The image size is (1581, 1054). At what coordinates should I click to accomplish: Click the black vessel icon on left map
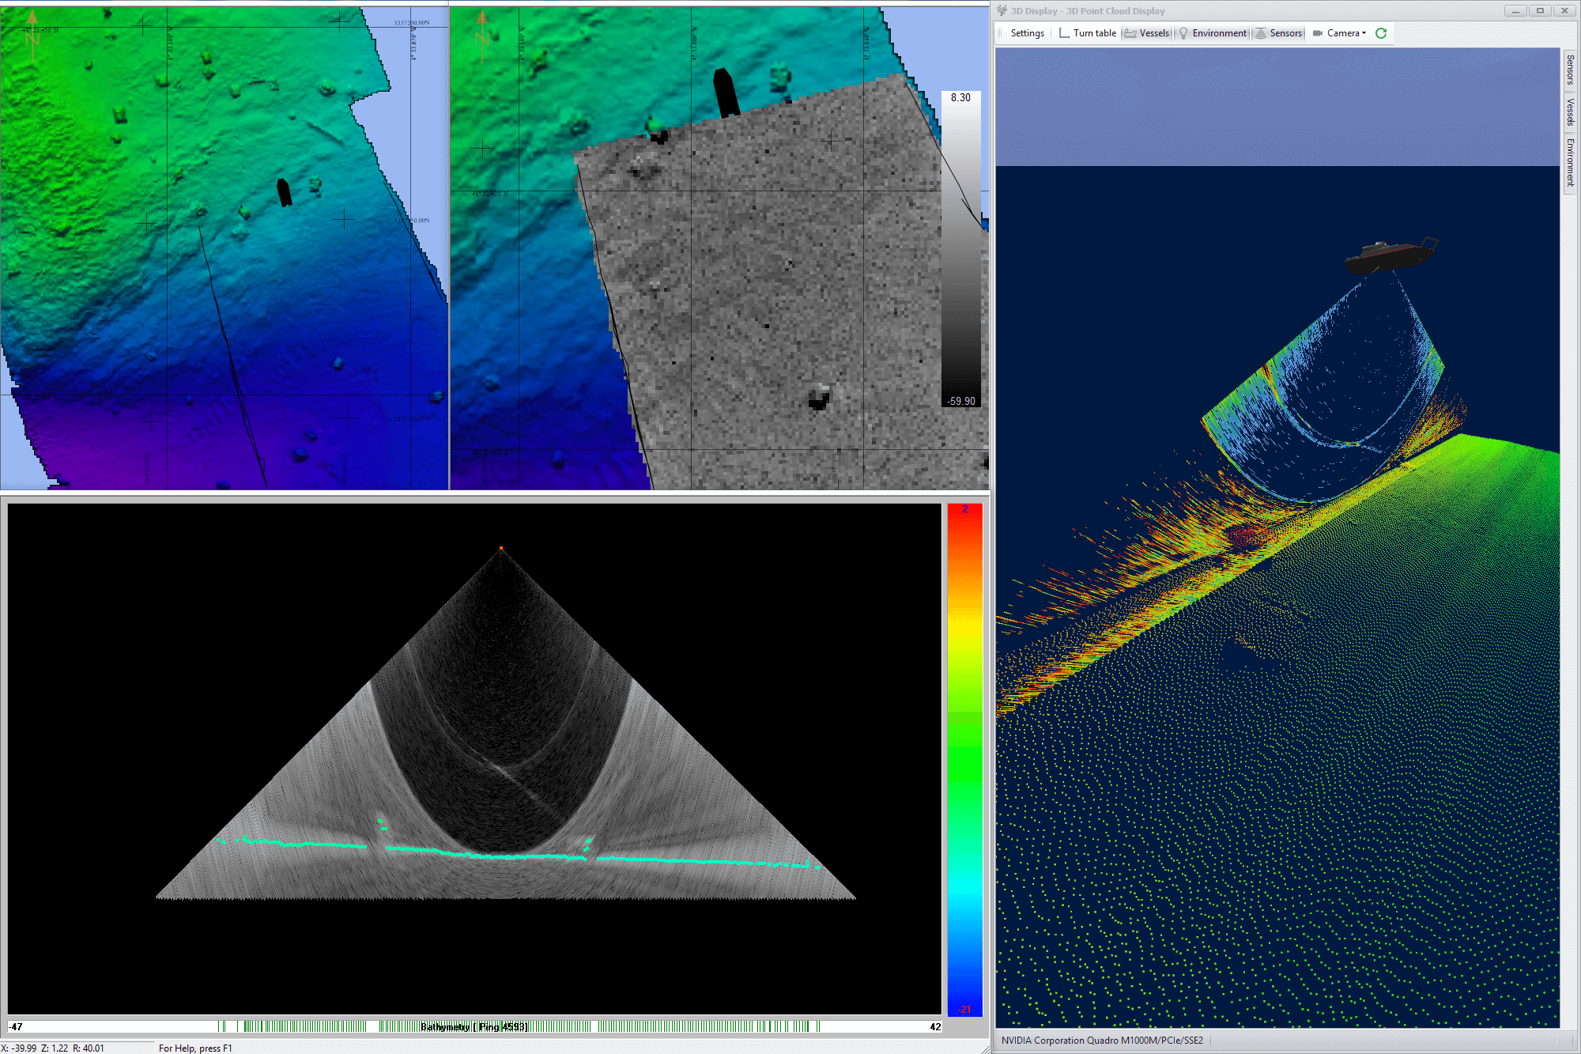[285, 192]
